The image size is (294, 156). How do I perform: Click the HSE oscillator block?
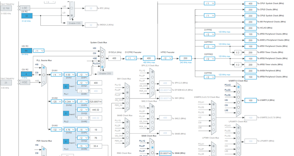pos(25,82)
